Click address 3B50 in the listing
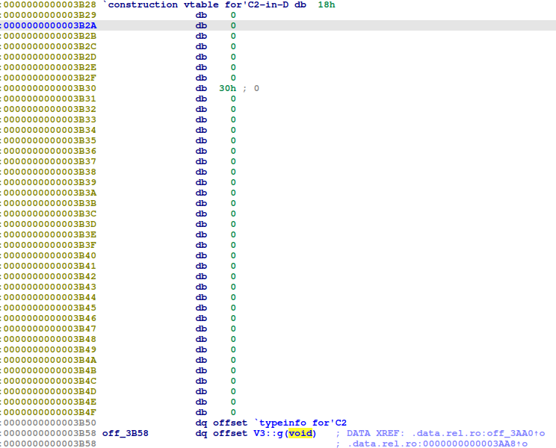The height and width of the screenshot is (448, 556). (x=49, y=423)
